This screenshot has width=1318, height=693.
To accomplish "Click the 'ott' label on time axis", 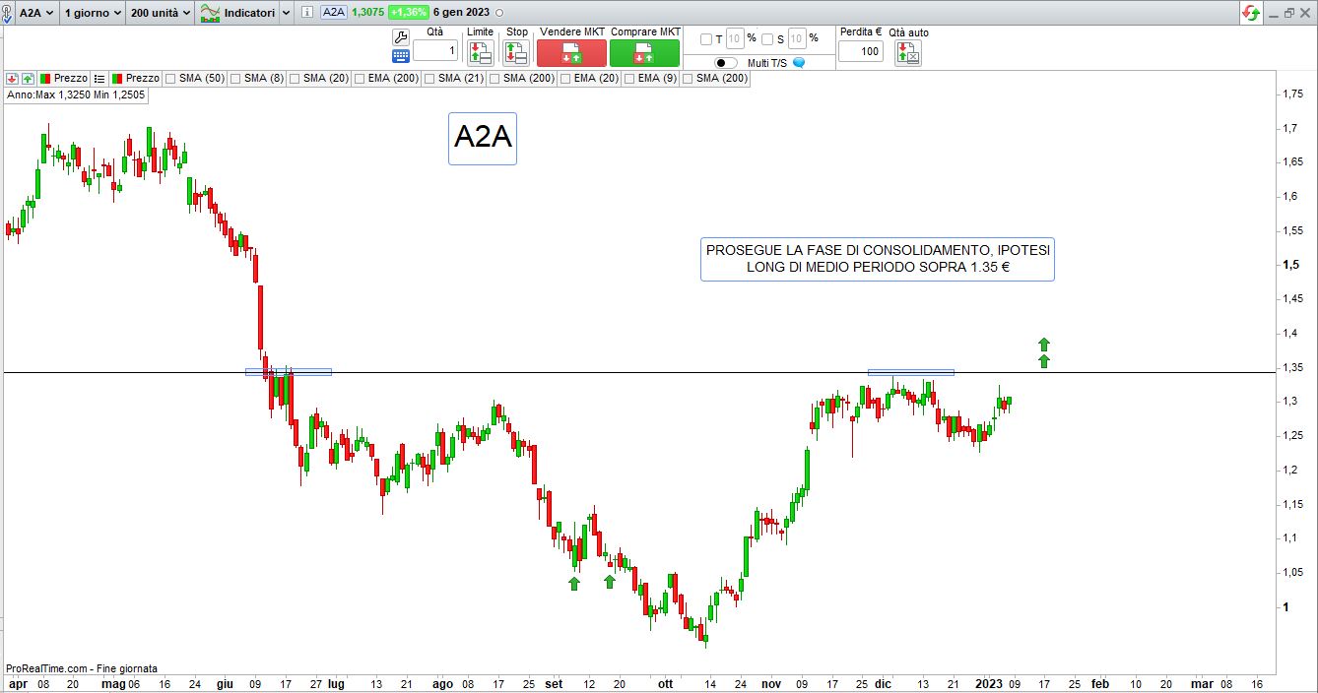I will pos(665,683).
